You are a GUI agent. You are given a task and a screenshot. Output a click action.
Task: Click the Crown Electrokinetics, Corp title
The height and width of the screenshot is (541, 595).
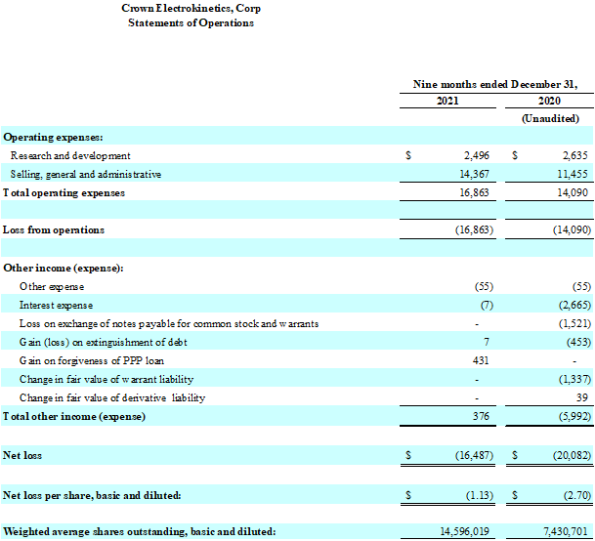[x=191, y=8]
